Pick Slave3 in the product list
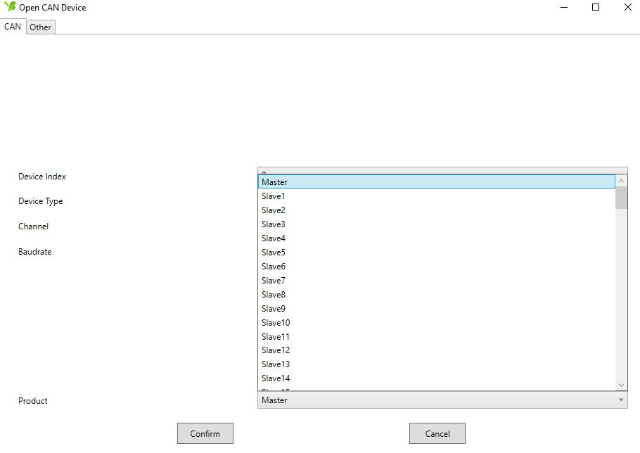The height and width of the screenshot is (453, 640). point(436,224)
